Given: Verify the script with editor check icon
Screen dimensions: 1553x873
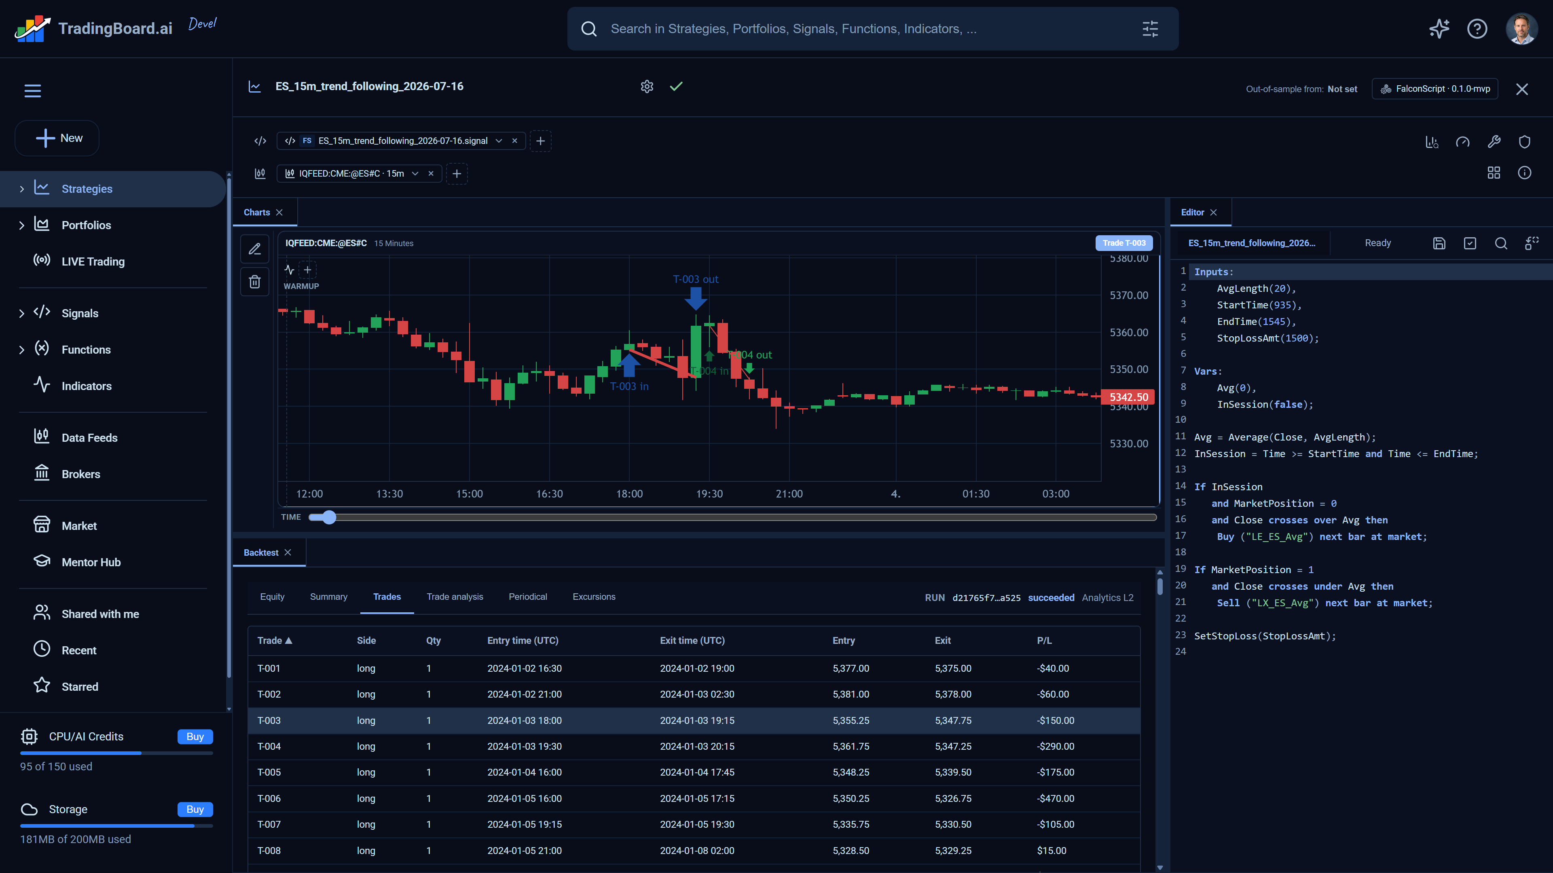Looking at the screenshot, I should point(1470,243).
